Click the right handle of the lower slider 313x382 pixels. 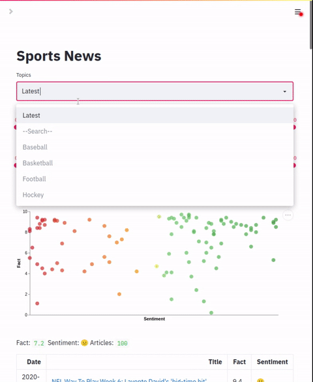tap(295, 166)
